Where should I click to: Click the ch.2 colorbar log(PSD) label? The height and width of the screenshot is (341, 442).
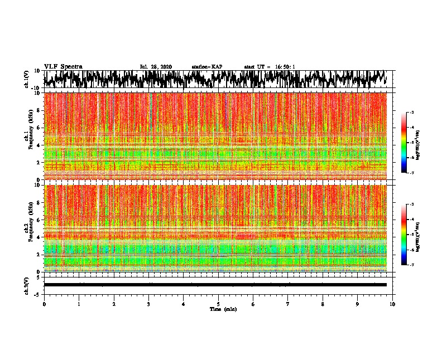click(417, 237)
